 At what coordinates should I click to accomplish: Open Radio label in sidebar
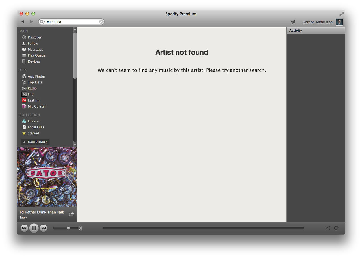coord(32,88)
